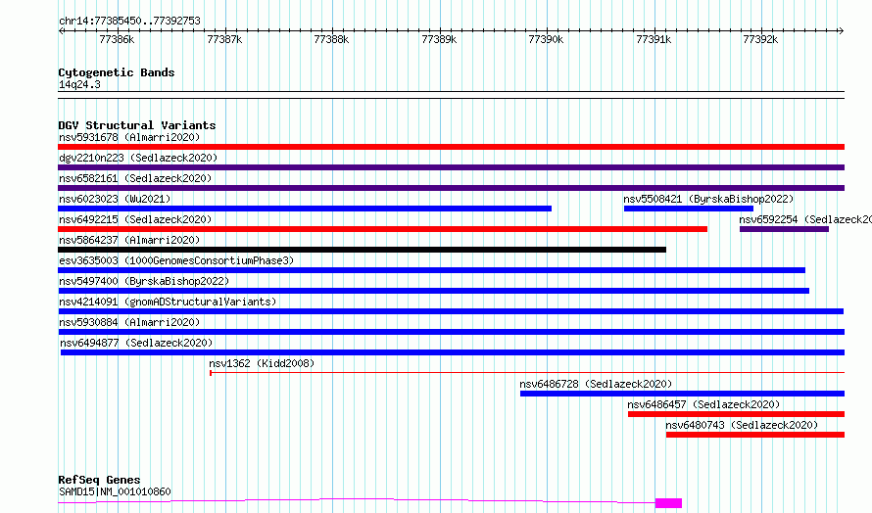The image size is (872, 513).
Task: Click the blue nsv6494877 variant bar
Action: click(453, 352)
